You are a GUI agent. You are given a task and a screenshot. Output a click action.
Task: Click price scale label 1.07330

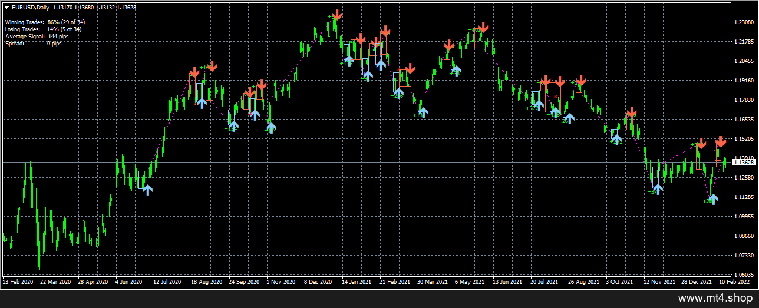pos(744,256)
